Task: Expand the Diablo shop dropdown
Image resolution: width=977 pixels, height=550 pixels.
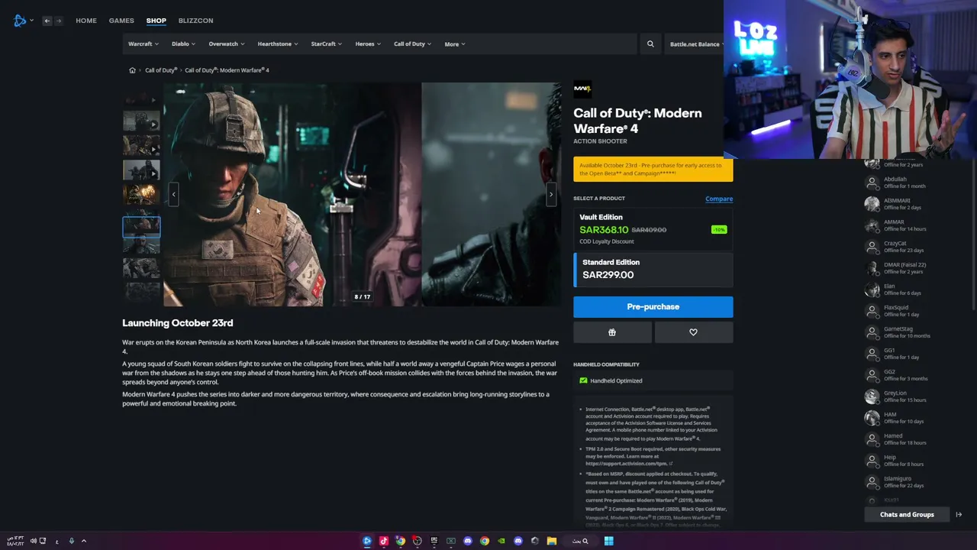Action: tap(184, 44)
